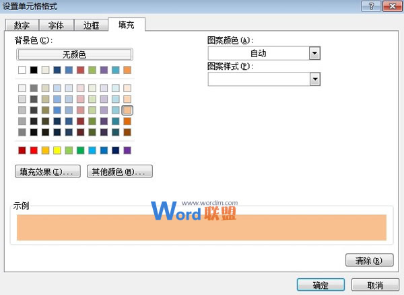Select yellow in the standard colors row
Screen dimensions: 404x295
pyautogui.click(x=57, y=151)
